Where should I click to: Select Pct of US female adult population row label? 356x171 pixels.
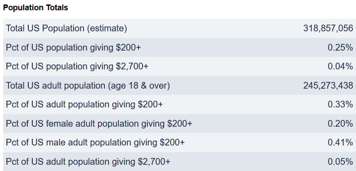pos(99,124)
